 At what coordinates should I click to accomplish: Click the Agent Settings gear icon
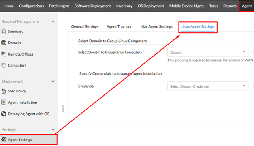tap(4, 140)
